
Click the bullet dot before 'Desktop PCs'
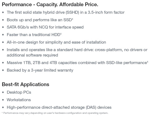pos(3,92)
